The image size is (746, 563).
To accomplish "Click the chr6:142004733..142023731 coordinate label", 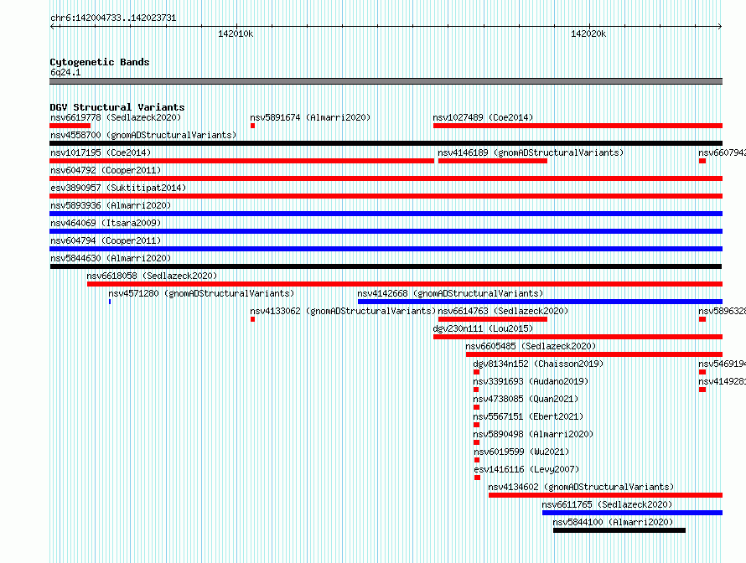I will 113,18.
